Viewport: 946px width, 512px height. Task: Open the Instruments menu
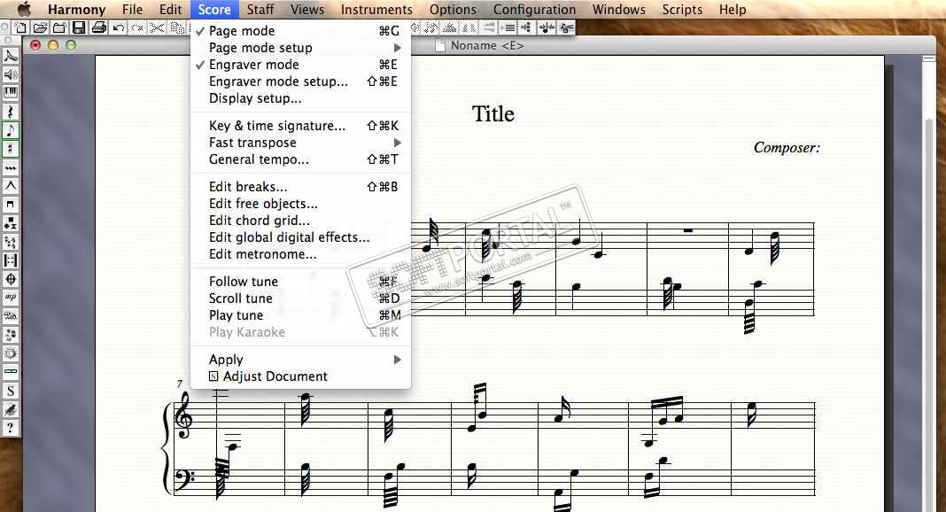click(x=376, y=10)
